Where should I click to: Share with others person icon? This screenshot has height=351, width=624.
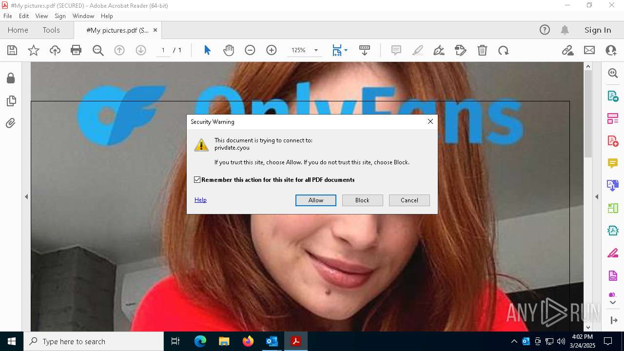pos(611,50)
